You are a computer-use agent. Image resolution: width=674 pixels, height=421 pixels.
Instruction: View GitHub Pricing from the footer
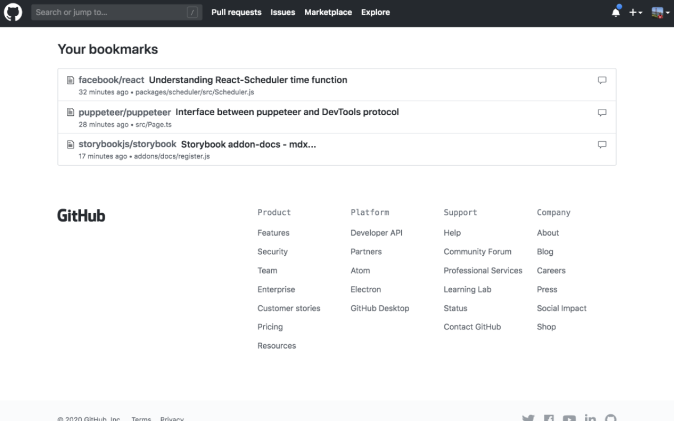[270, 327]
